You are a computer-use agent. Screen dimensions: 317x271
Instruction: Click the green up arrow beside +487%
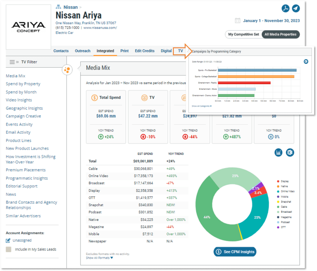click(226, 137)
